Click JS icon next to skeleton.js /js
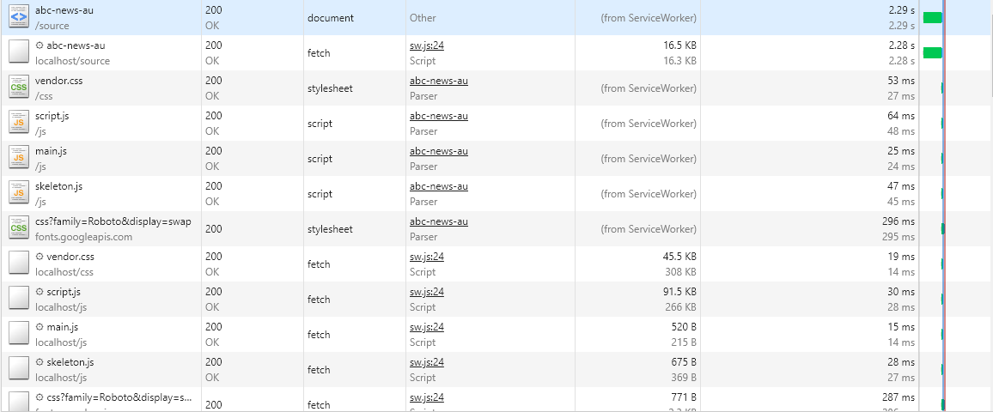Image resolution: width=993 pixels, height=412 pixels. point(18,192)
